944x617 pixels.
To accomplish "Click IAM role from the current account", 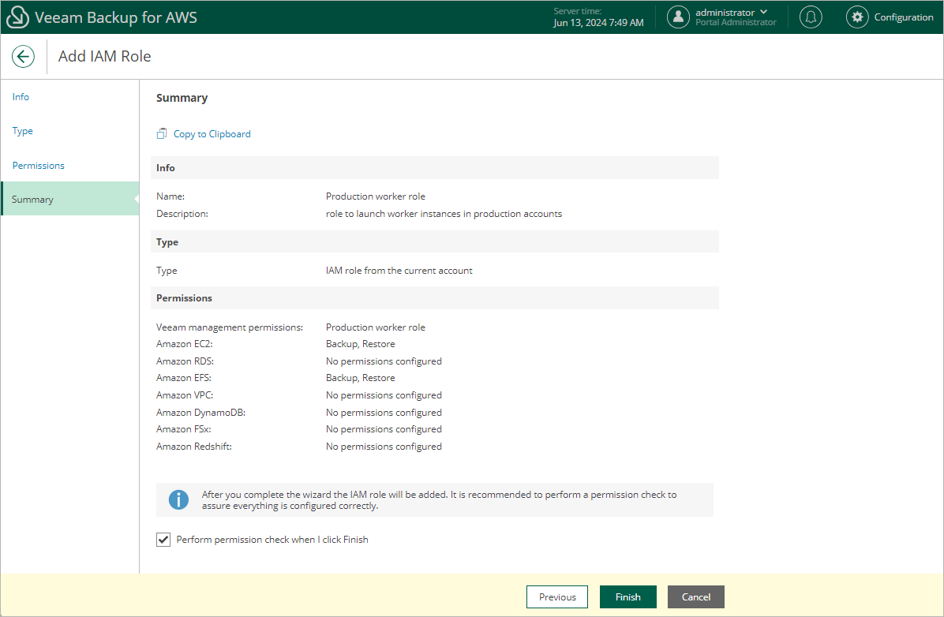I will [x=399, y=271].
